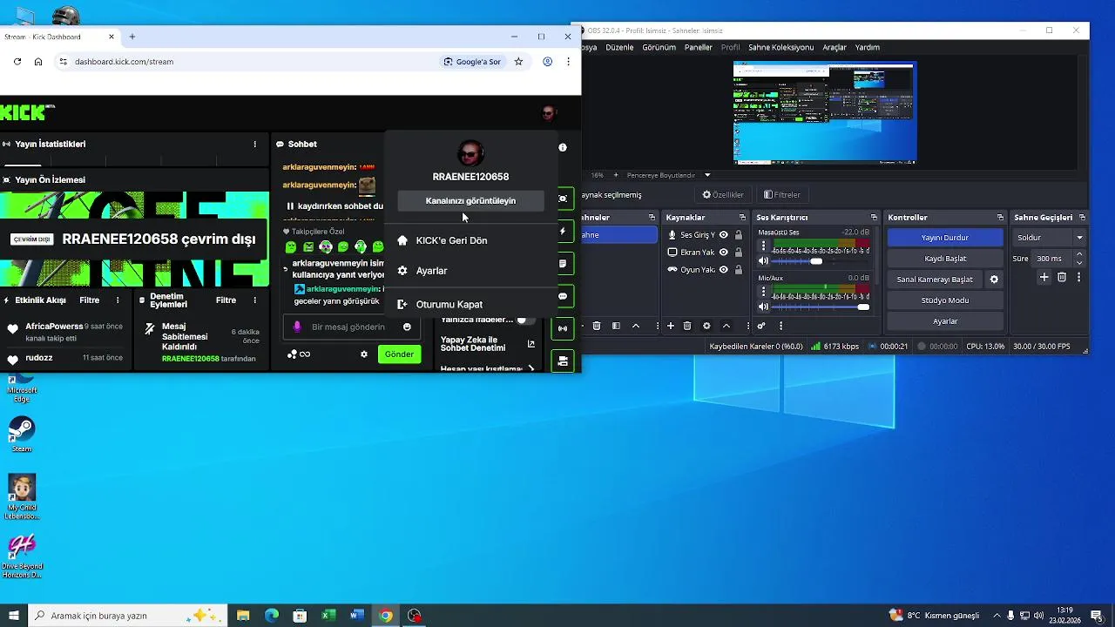The width and height of the screenshot is (1115, 627).
Task: Open File Explorer from taskbar
Action: point(243,616)
